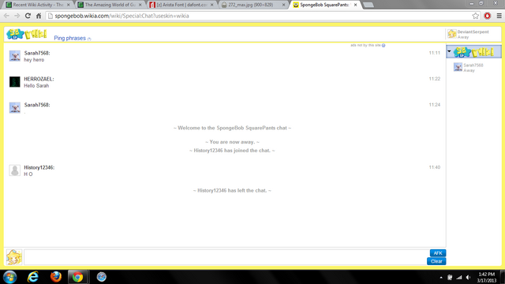The height and width of the screenshot is (284, 505).
Task: Switch to the 272_max.jpg tab
Action: pos(253,5)
